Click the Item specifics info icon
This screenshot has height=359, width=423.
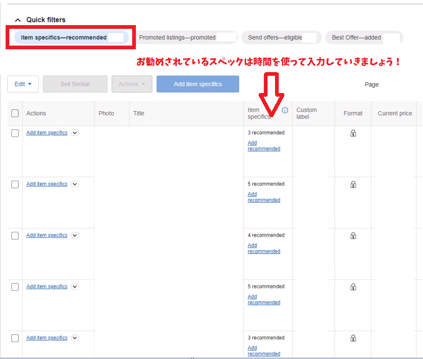point(285,110)
